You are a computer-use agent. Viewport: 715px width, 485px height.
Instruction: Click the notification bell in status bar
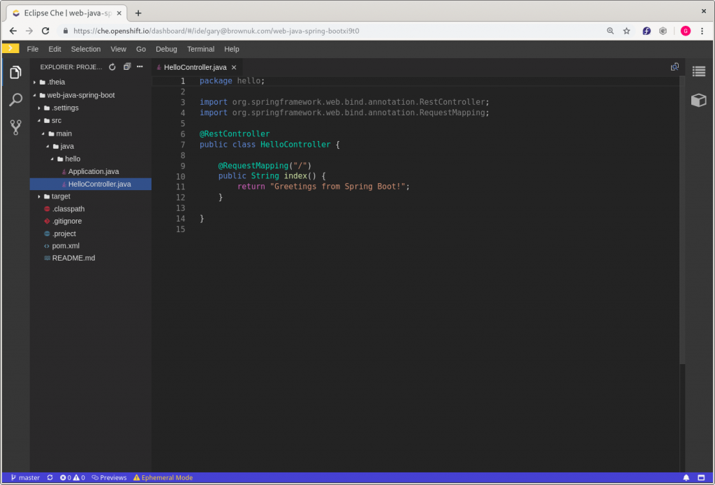pos(686,478)
